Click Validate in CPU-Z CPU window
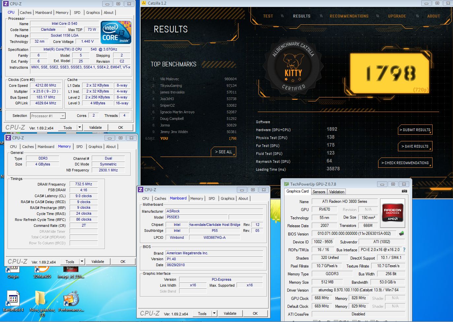The width and height of the screenshot is (453, 322). tap(95, 127)
